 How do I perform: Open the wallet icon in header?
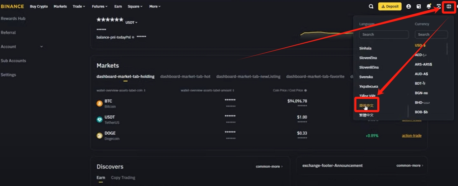pyautogui.click(x=419, y=6)
